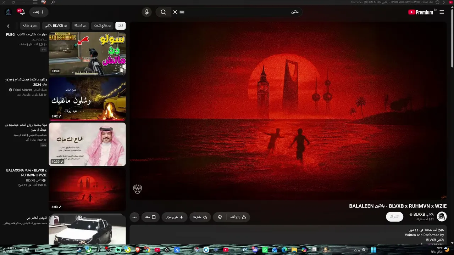The width and height of the screenshot is (454, 255).
Task: Open the YouTube guide hamburger menu
Action: [x=442, y=12]
